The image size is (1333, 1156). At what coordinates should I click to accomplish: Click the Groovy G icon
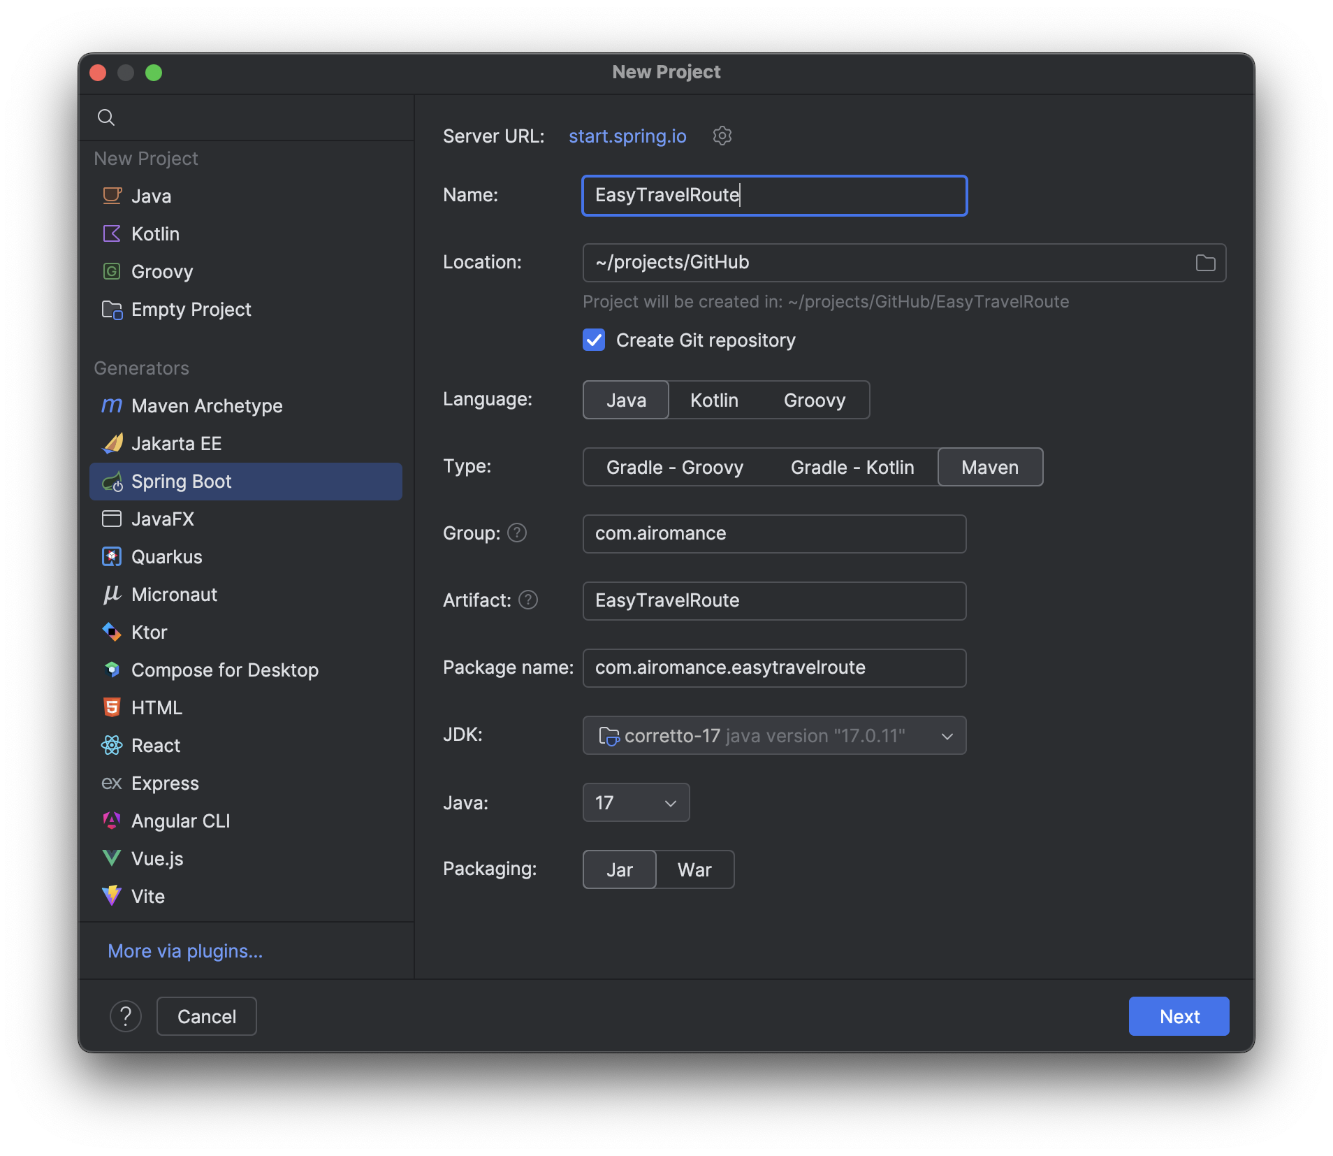112,271
